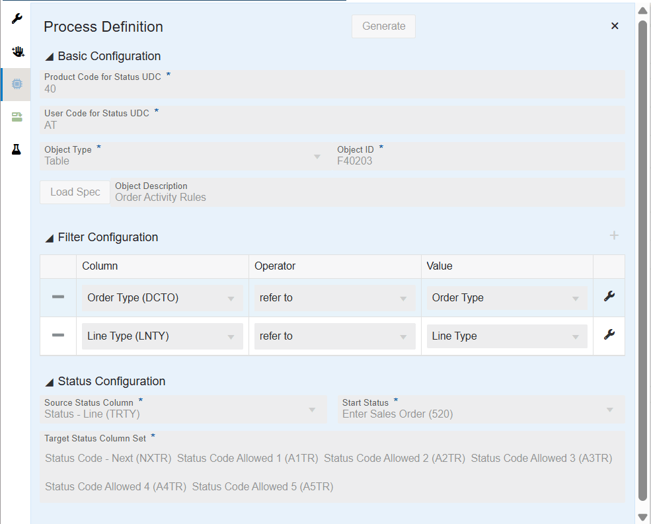Collapse the Basic Configuration section
651x524 pixels.
50,57
